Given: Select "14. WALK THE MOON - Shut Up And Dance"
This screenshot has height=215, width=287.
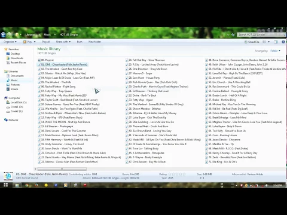Looking at the screenshot, I should [64, 122].
